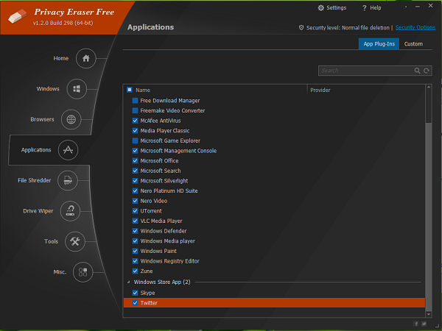Open the Drive Wiper icon
Viewport: 442px width, 331px height.
(x=70, y=211)
